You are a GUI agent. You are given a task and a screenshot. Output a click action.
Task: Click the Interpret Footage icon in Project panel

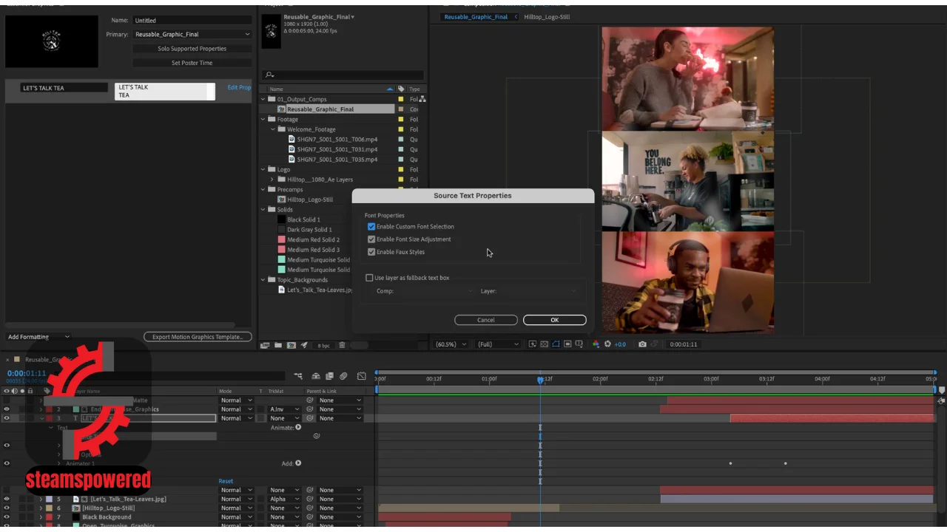[x=265, y=345]
